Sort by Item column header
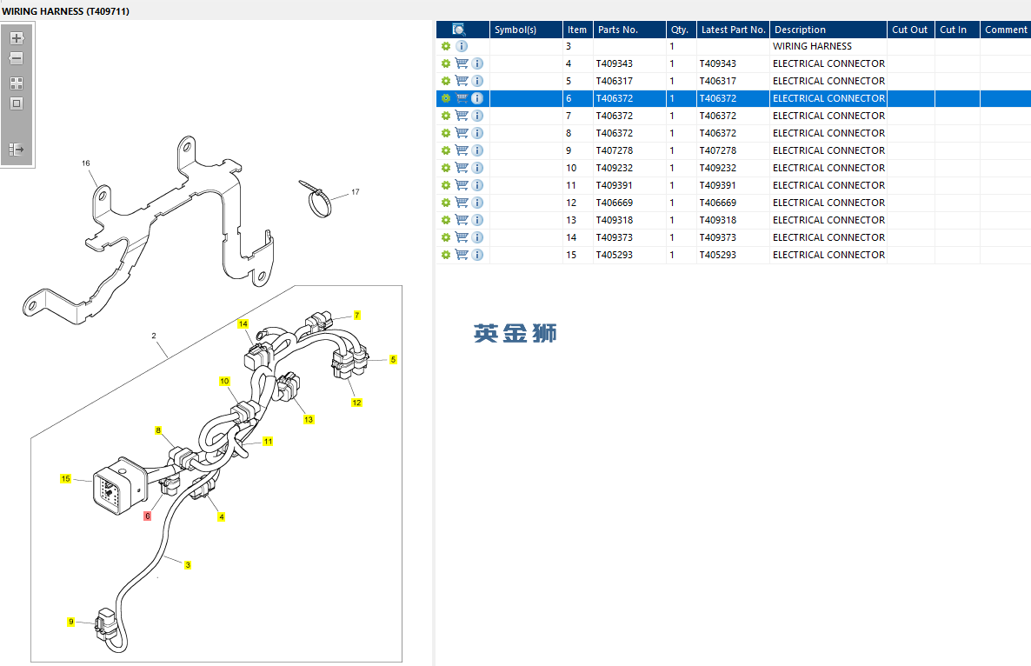This screenshot has width=1031, height=666. (577, 30)
